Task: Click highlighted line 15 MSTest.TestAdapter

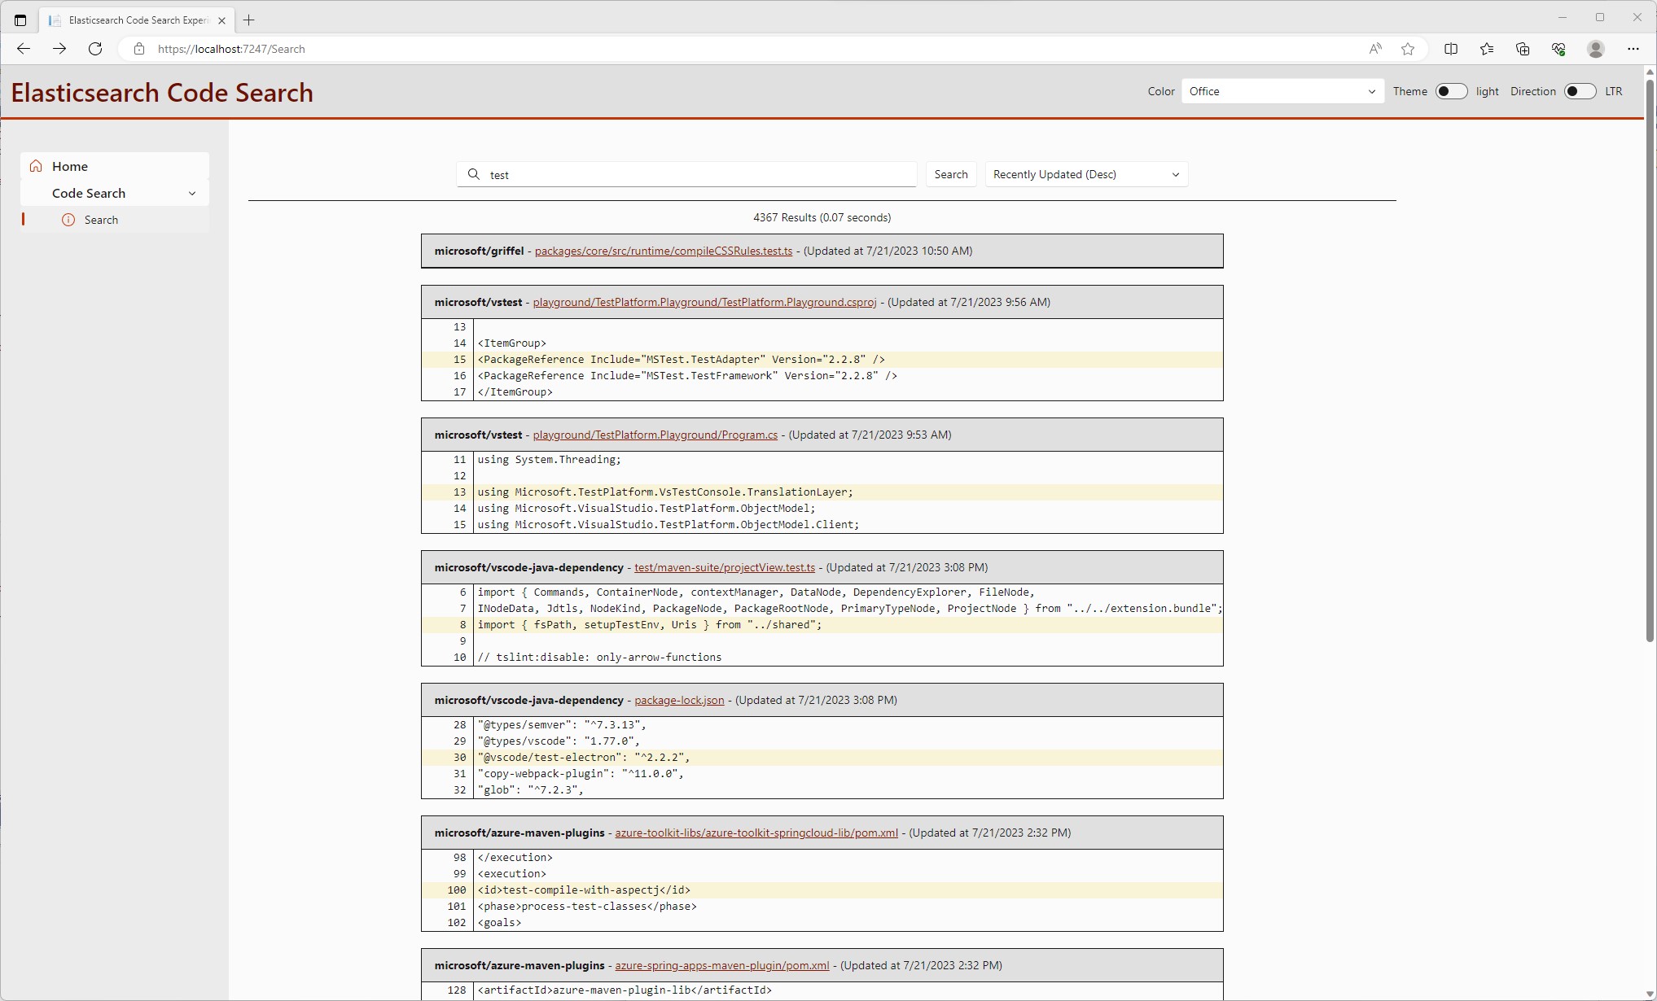Action: pos(822,359)
